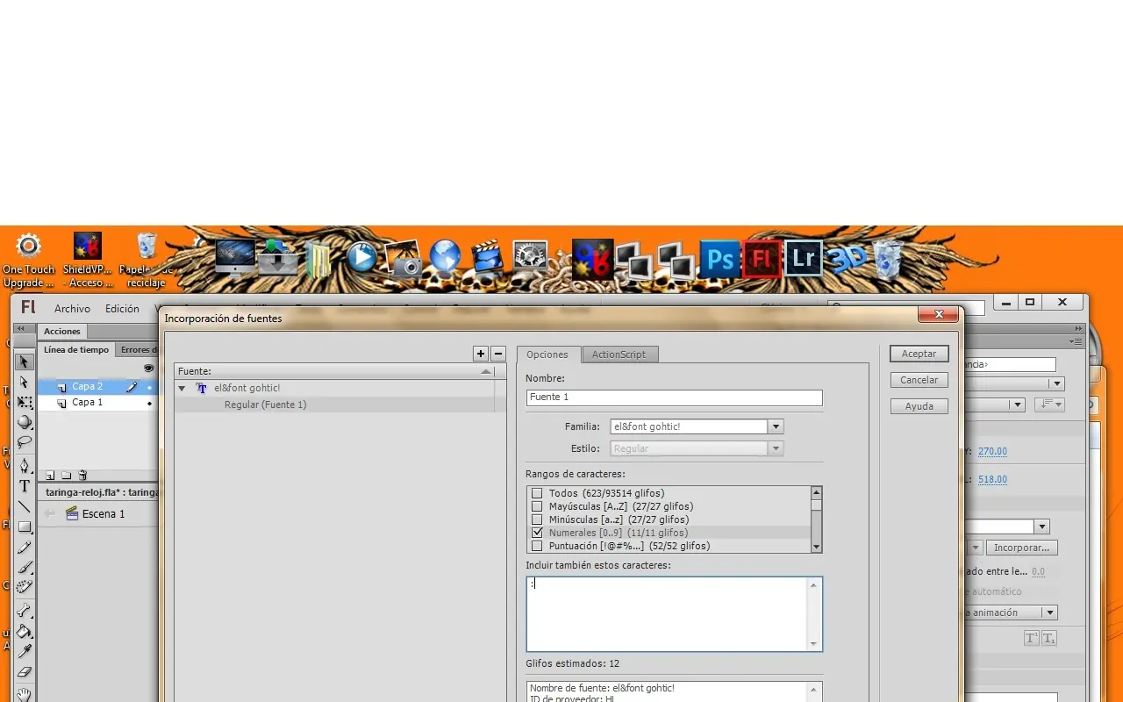Open the text orientation dropdown in properties
Screen dimensions: 1123x702
click(x=1050, y=405)
